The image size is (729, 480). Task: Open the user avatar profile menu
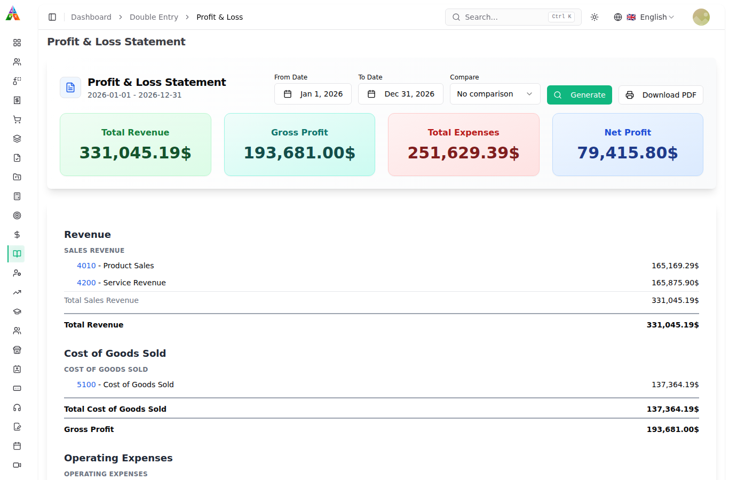pos(701,17)
